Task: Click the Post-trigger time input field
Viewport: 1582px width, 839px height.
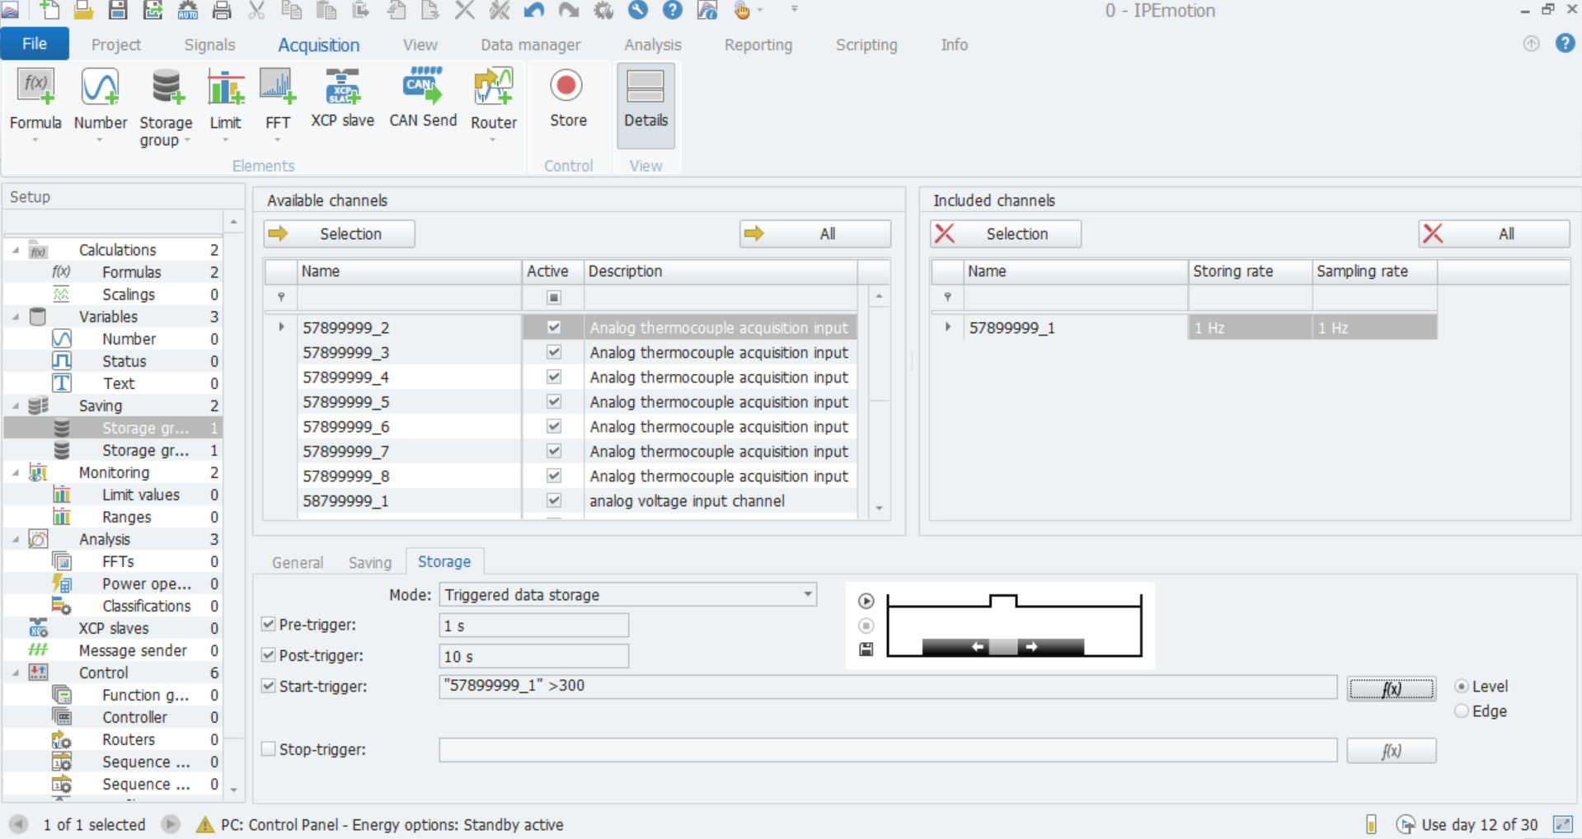Action: click(533, 656)
